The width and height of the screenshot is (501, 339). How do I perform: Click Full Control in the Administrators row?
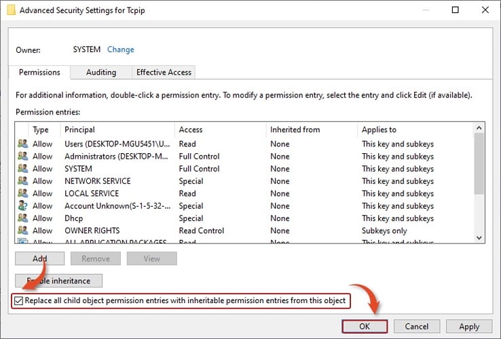coord(199,157)
